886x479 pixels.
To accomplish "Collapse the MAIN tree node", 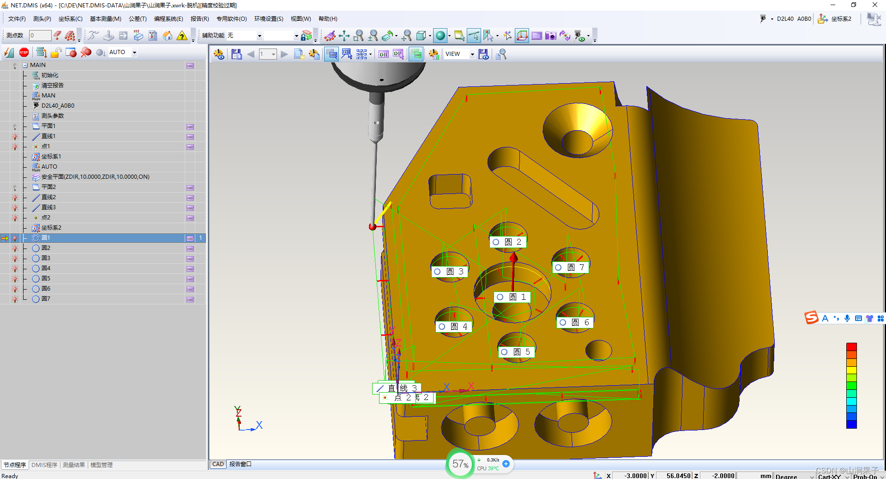I will 25,65.
